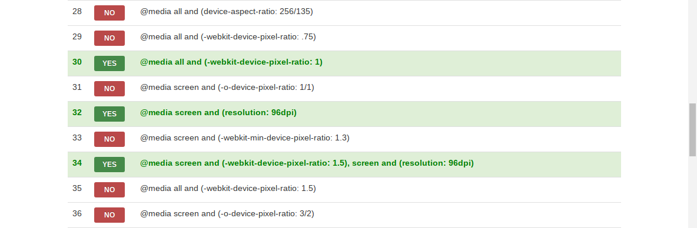Click the -webkit-min-device-pixel-ratio 1.3 query
697x228 pixels.
point(245,138)
